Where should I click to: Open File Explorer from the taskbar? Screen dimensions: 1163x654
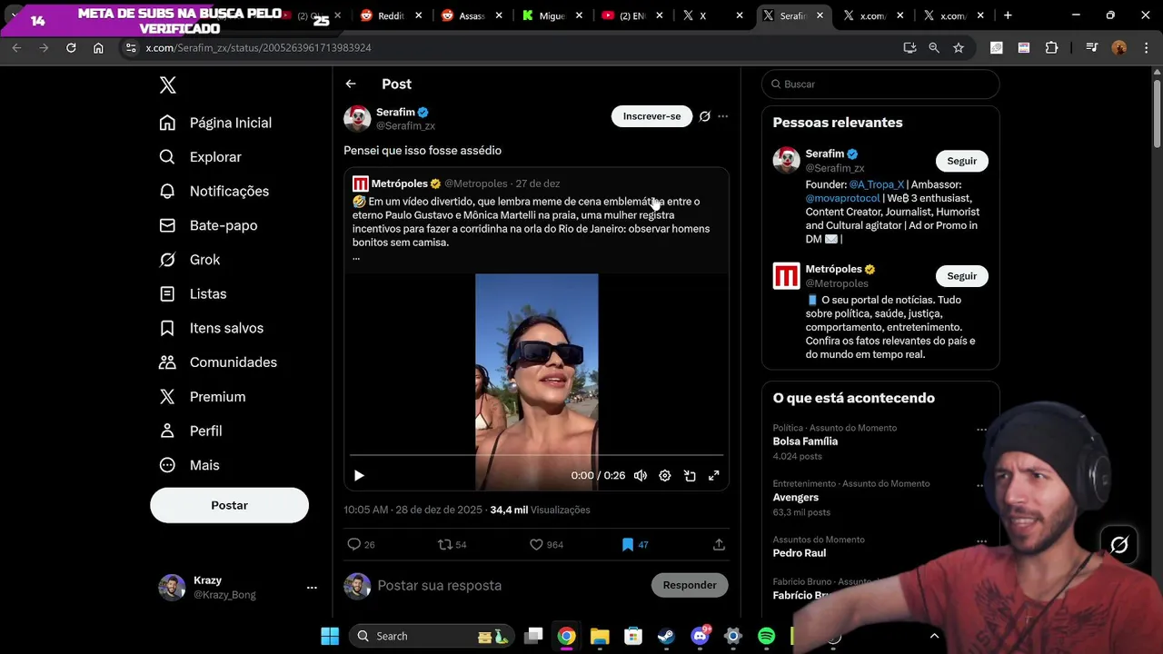pyautogui.click(x=600, y=636)
